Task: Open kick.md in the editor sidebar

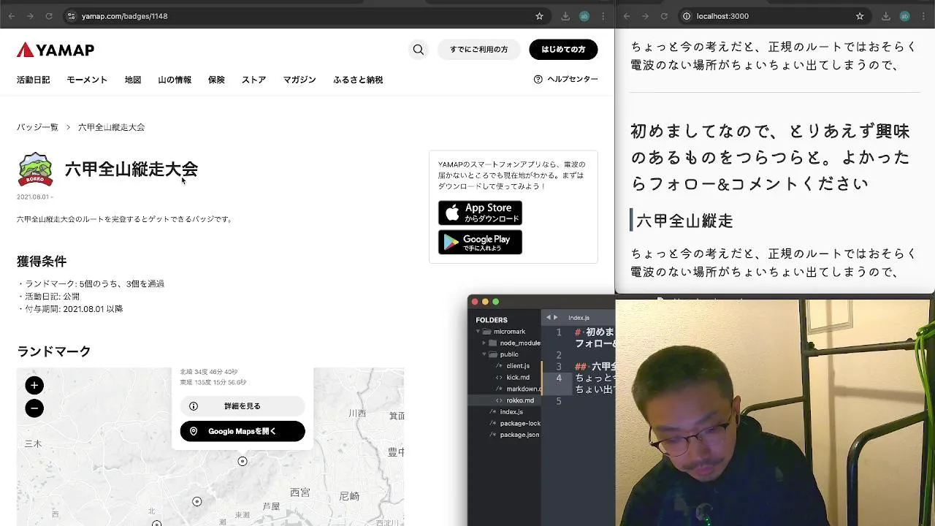Action: point(518,378)
